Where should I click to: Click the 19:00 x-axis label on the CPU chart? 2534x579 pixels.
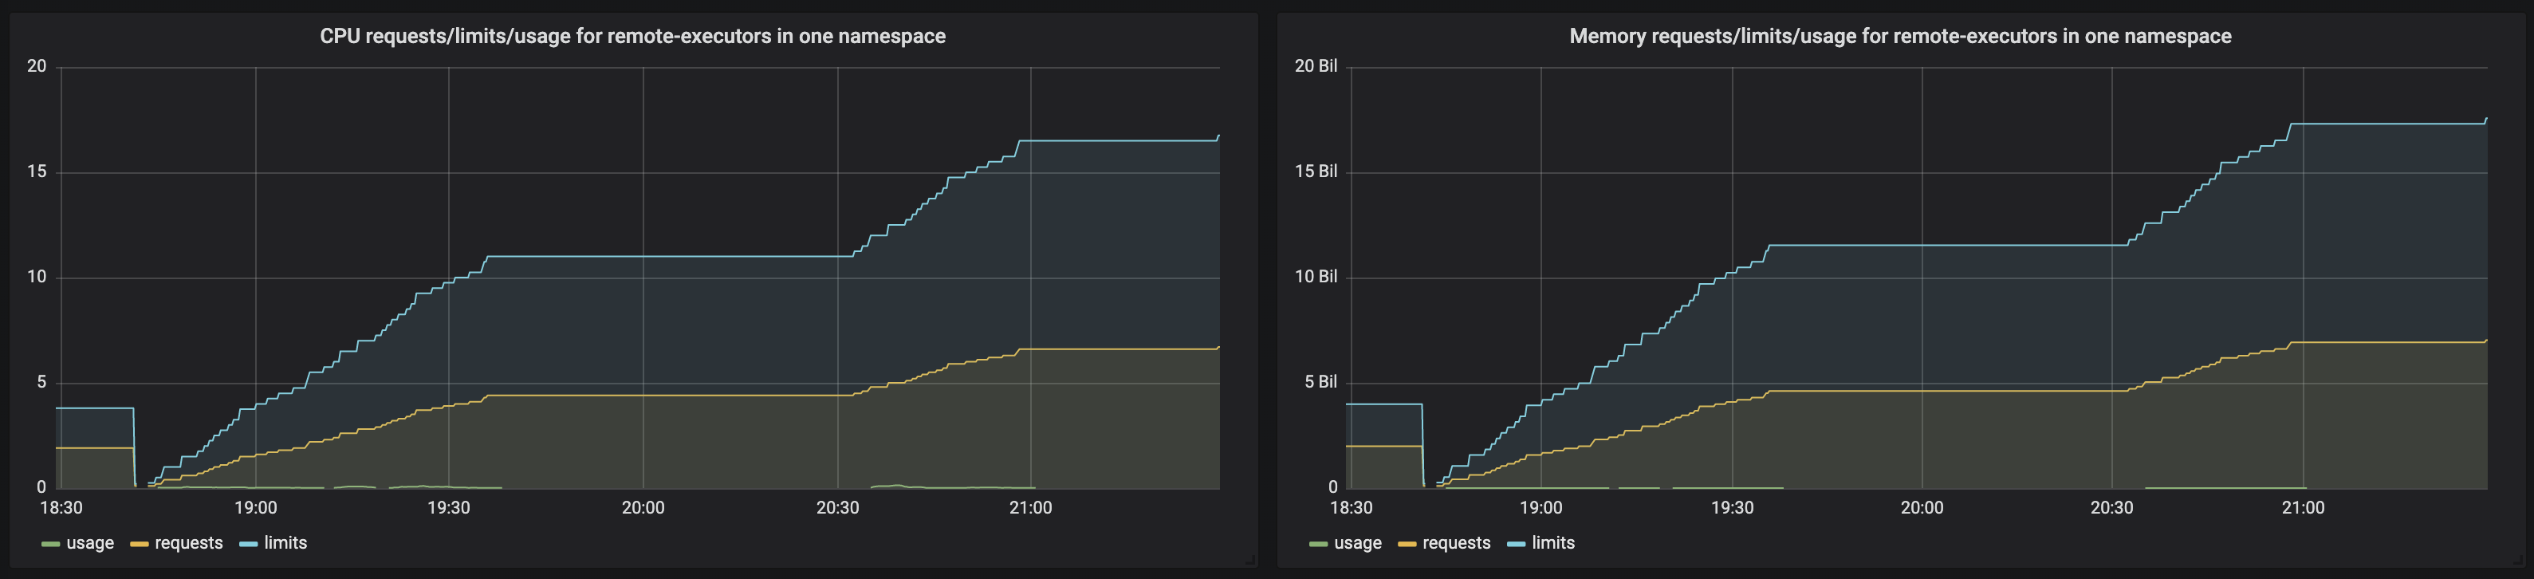point(256,508)
